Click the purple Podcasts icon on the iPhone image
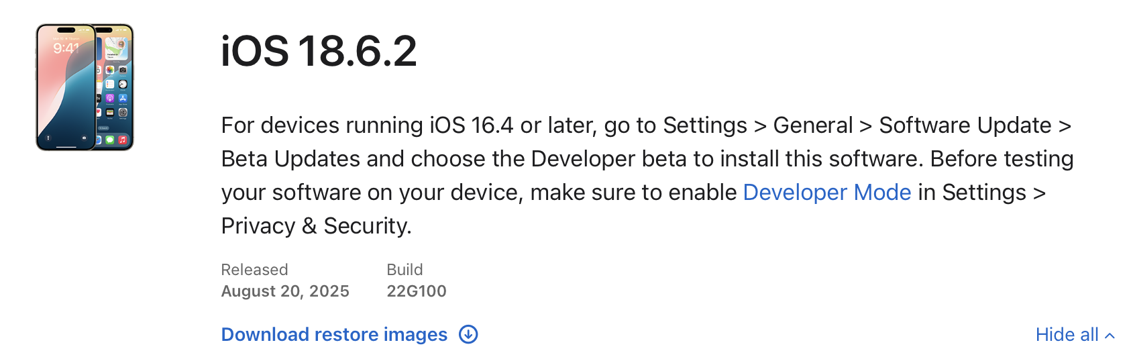 (x=110, y=99)
